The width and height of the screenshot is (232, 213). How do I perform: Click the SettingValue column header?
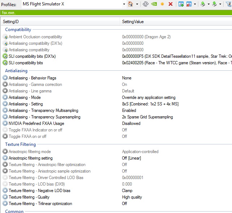tap(176, 22)
